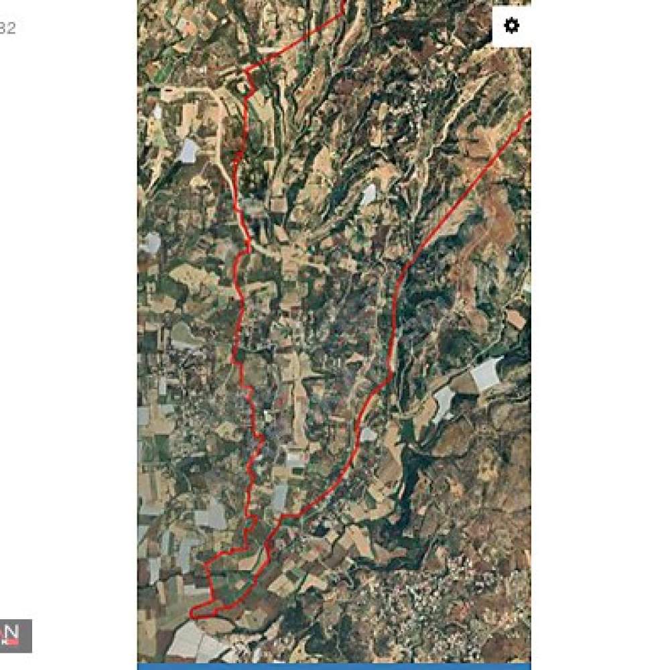Click red route exiting the map's right edge
The width and height of the screenshot is (670, 670).
point(527,116)
